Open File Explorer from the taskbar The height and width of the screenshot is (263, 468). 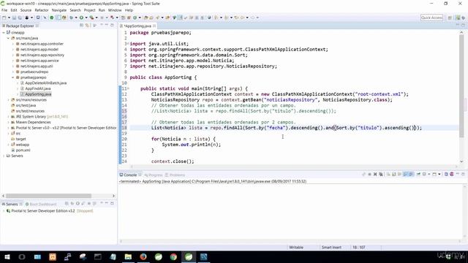[128, 256]
